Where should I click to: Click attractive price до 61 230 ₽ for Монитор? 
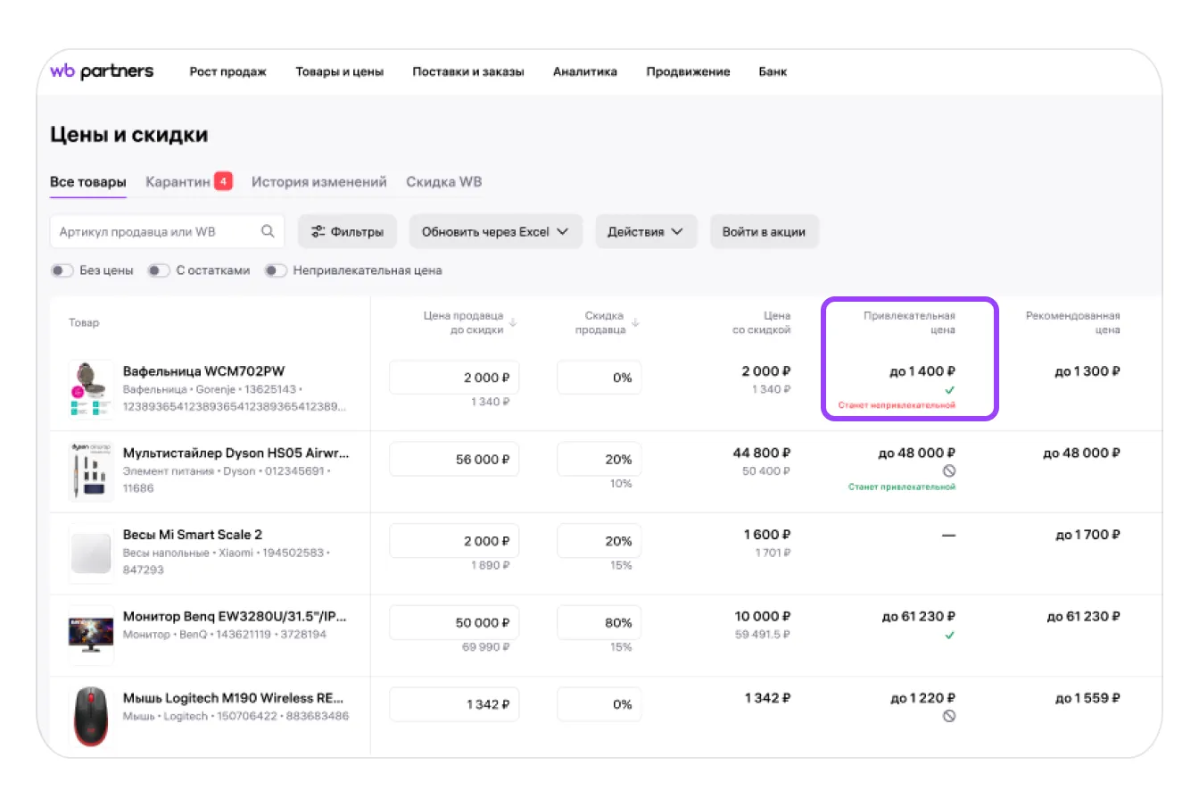(x=919, y=616)
